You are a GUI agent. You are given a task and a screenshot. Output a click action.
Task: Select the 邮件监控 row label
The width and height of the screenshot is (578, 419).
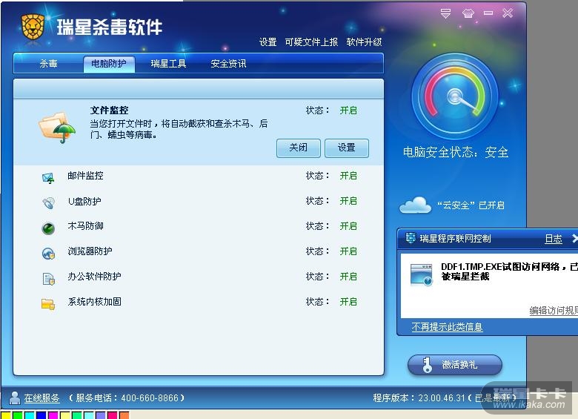tap(85, 176)
